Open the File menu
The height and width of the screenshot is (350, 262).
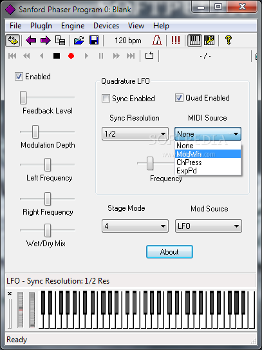15,26
